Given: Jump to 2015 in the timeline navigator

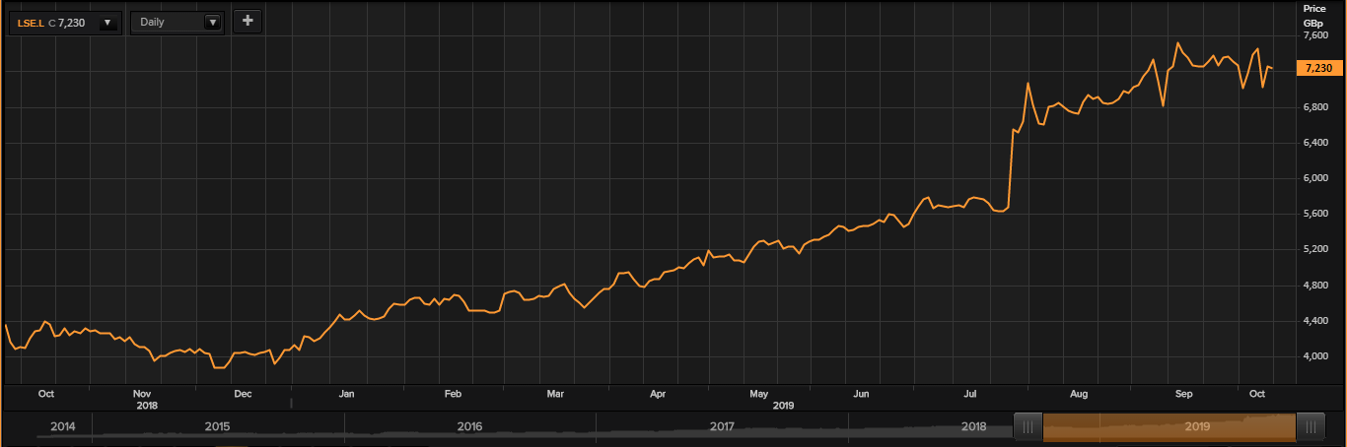Looking at the screenshot, I should tap(218, 427).
